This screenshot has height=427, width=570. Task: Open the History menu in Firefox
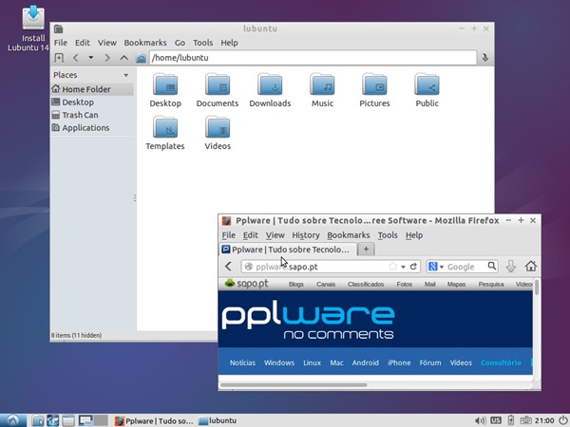pyautogui.click(x=306, y=235)
